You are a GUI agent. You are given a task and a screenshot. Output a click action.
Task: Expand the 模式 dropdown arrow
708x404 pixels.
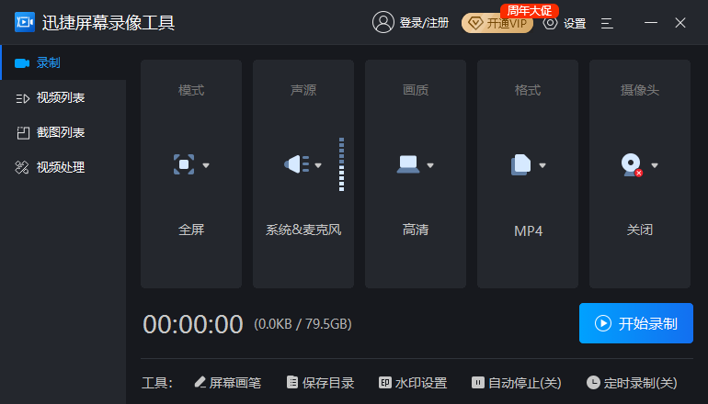coord(206,165)
